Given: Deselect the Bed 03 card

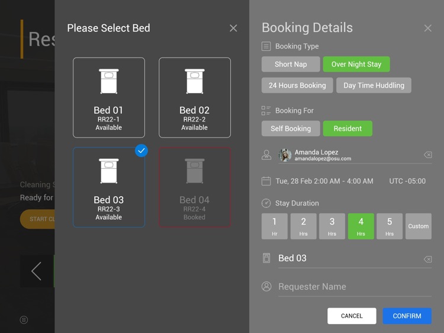Looking at the screenshot, I should pyautogui.click(x=109, y=187).
